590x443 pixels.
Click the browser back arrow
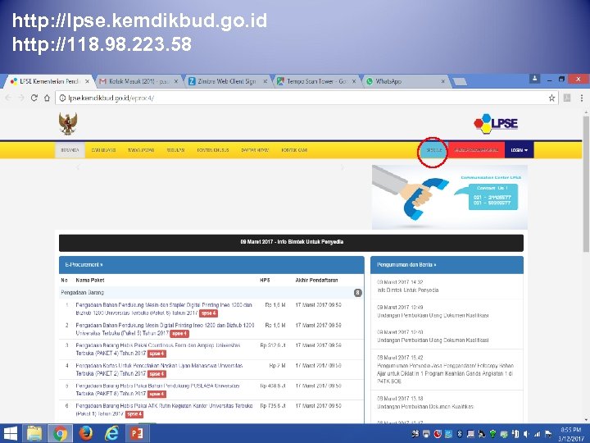[x=8, y=98]
